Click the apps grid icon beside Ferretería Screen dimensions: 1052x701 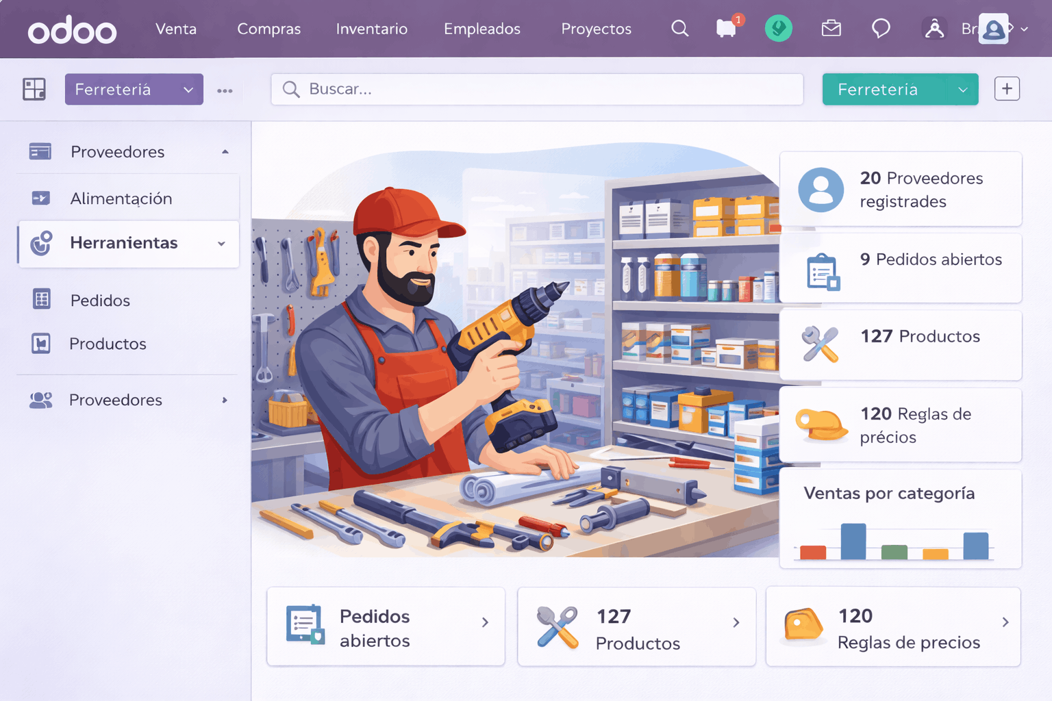(34, 89)
